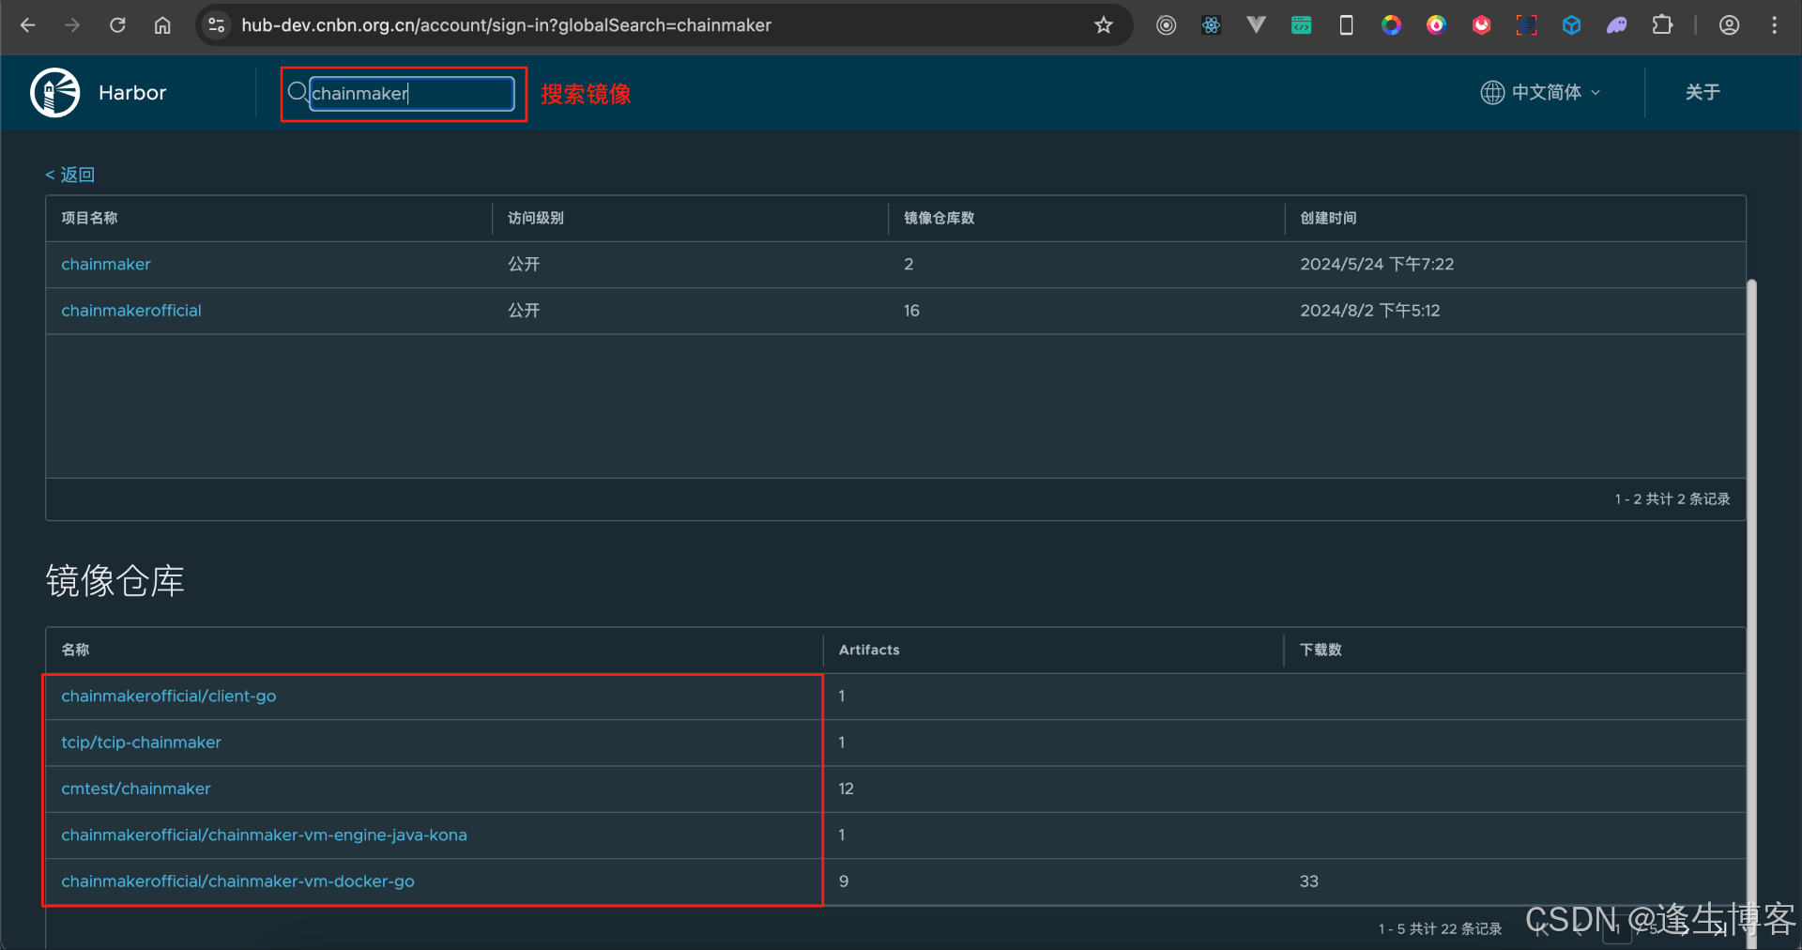Click the < 返回 back link
Image resolution: width=1802 pixels, height=950 pixels.
(x=70, y=175)
